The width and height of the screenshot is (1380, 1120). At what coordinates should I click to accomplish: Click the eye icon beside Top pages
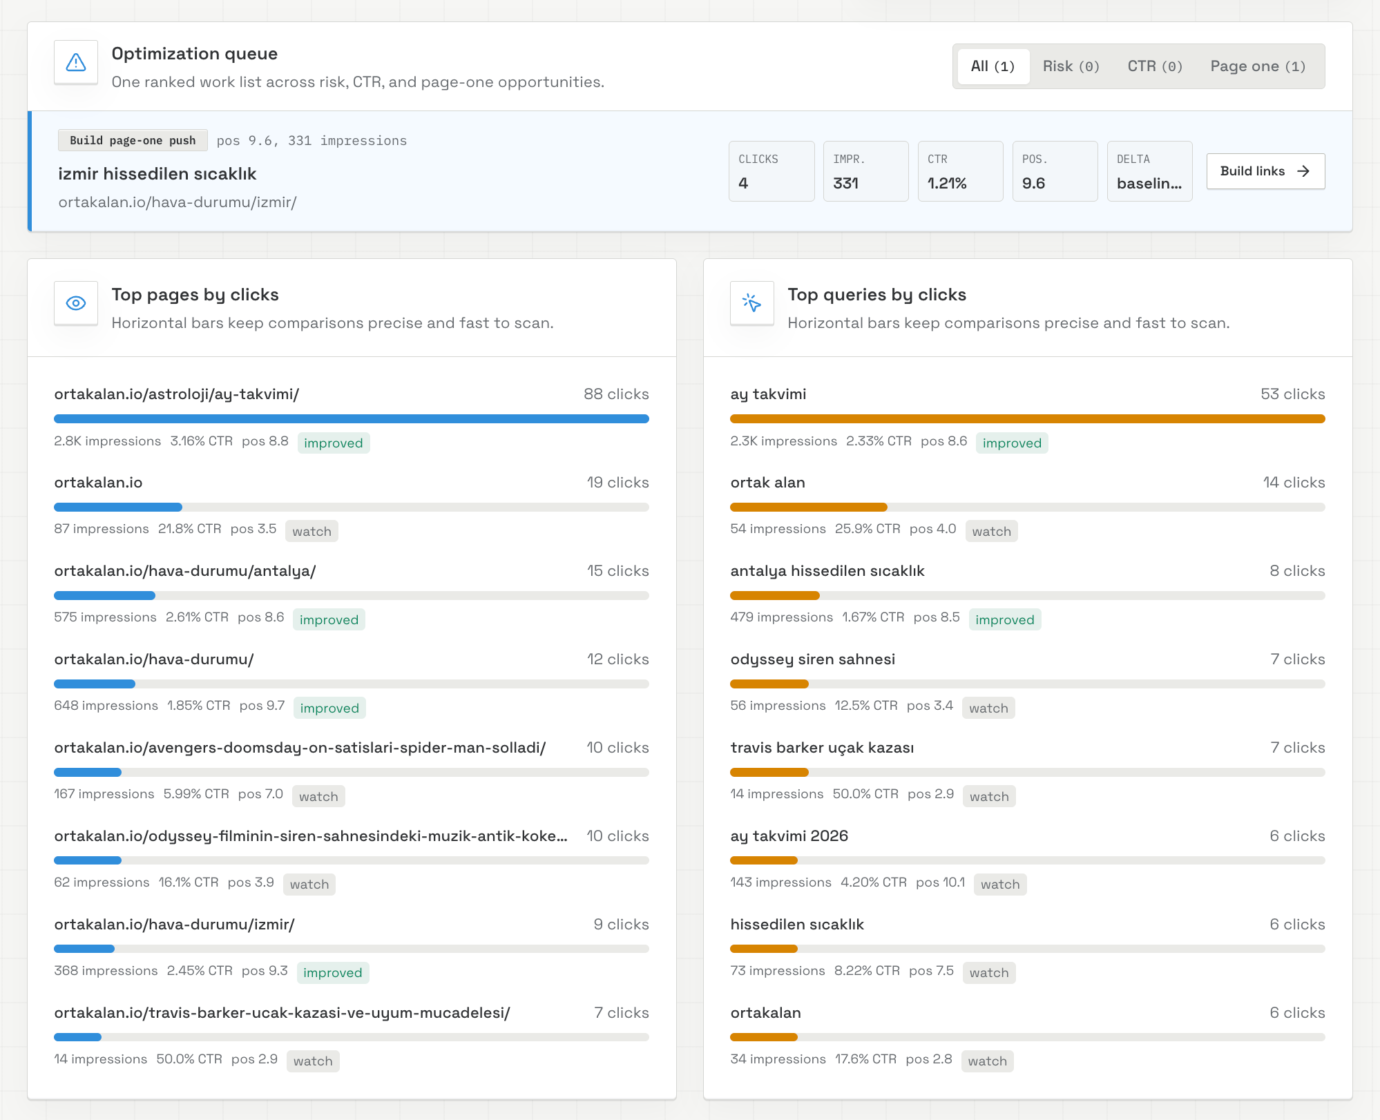(76, 303)
